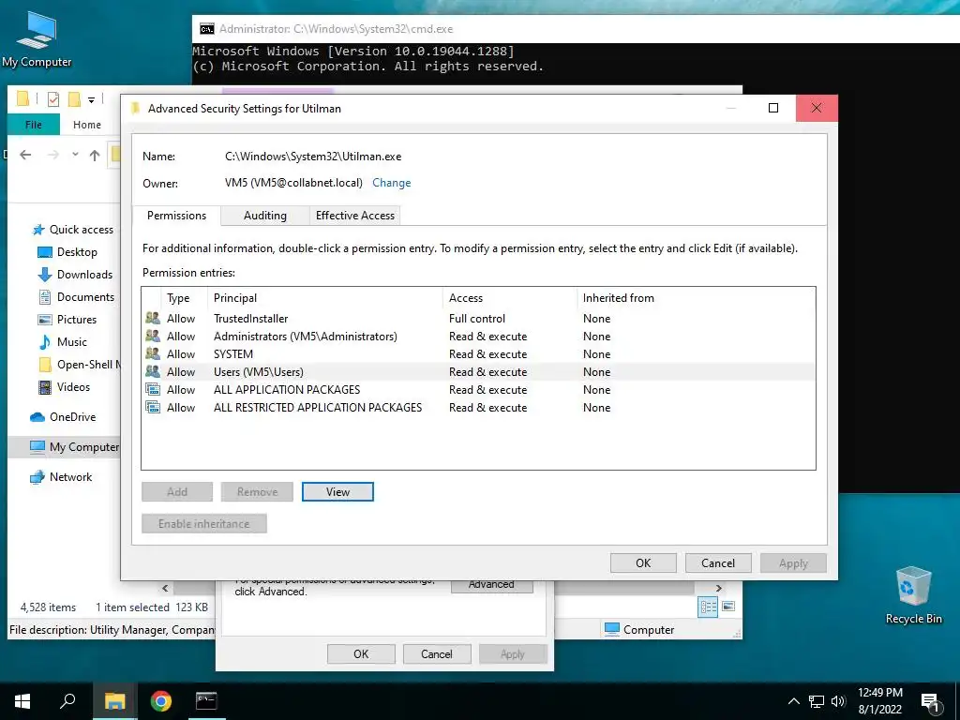Click the Inherited from column header
The image size is (960, 720).
tap(696, 298)
